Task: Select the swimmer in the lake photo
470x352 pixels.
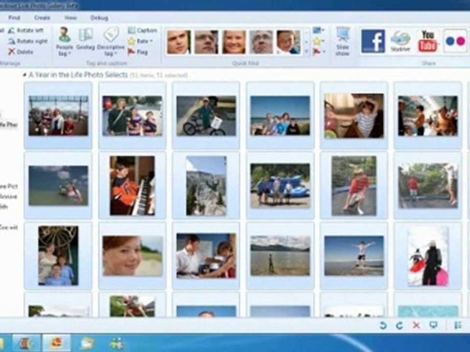Action: coord(58,186)
